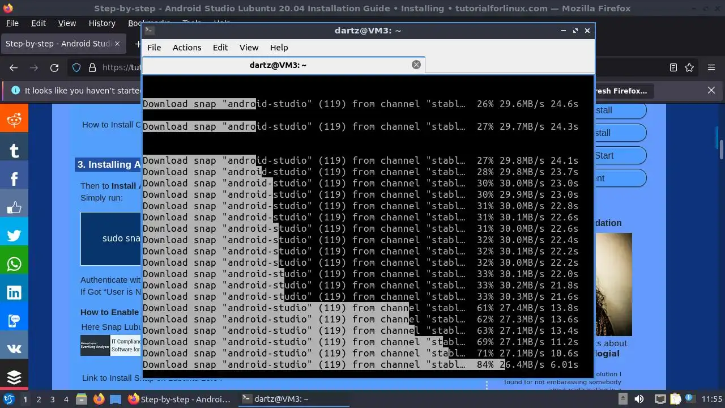
Task: Open the Lubuntu application launcher menu
Action: [x=9, y=399]
